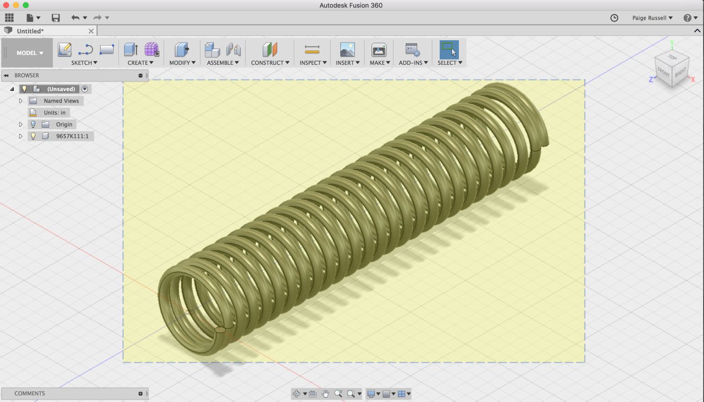The height and width of the screenshot is (402, 704).
Task: Click the TOP face of ViewCube
Action: 672,57
